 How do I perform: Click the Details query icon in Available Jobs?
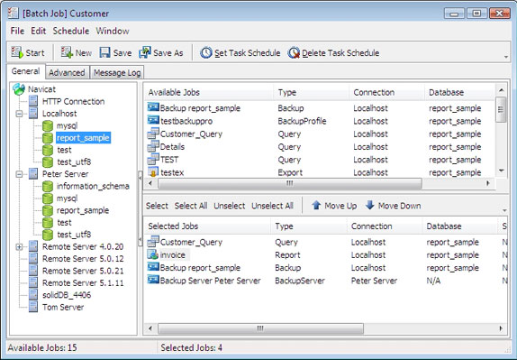click(153, 146)
